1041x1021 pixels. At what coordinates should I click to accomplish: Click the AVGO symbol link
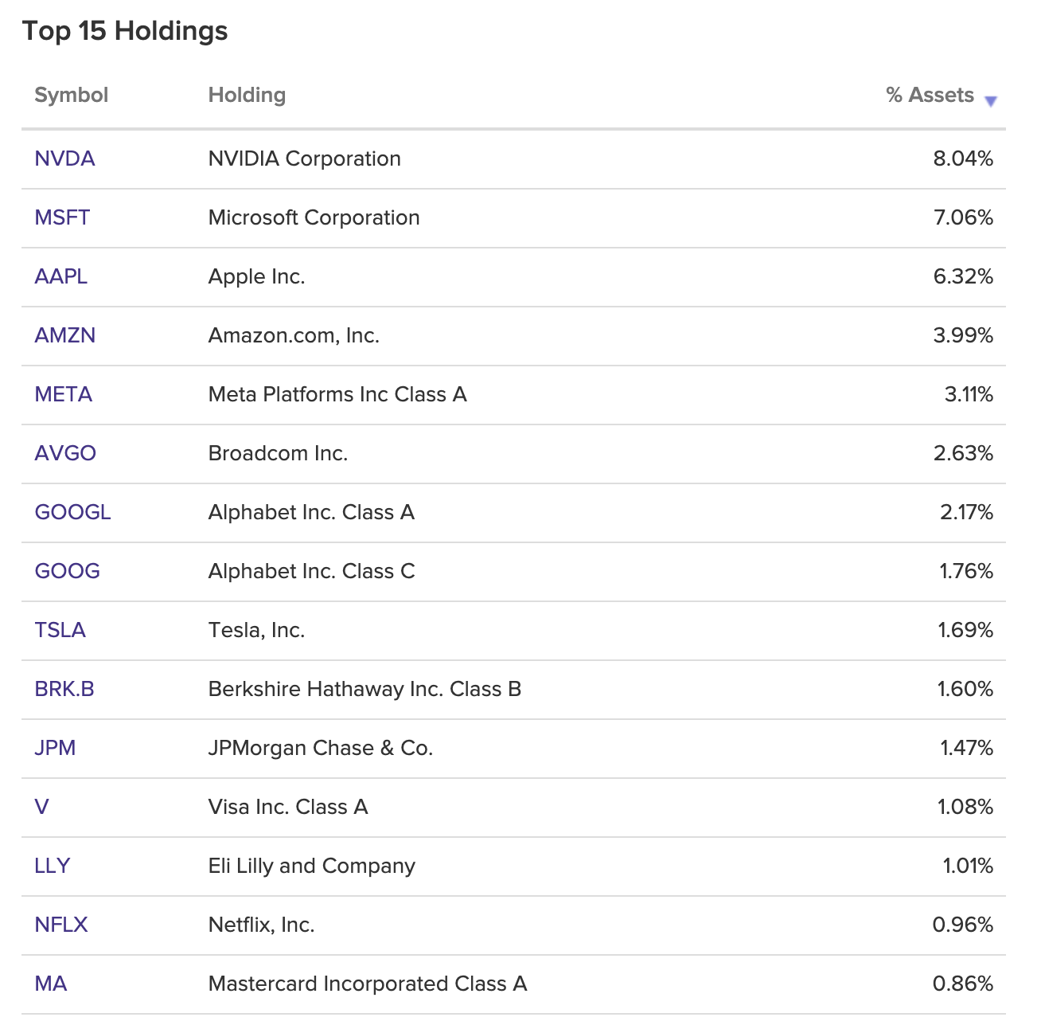click(x=65, y=453)
